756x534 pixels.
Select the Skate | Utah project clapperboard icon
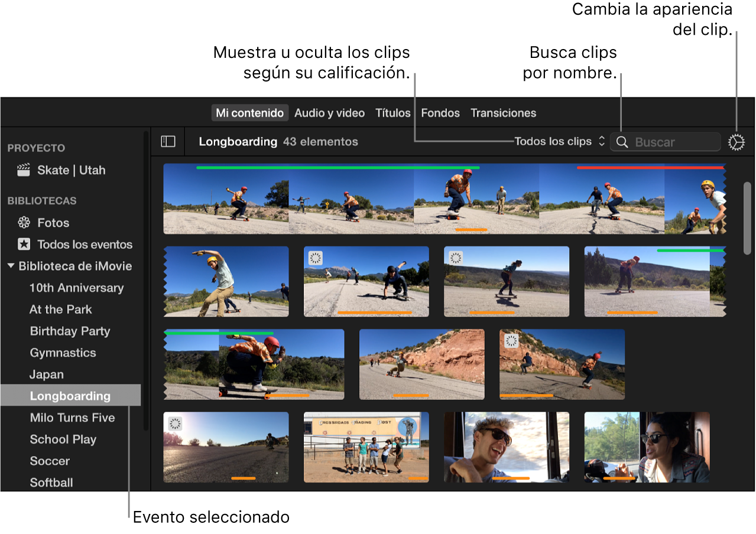pos(24,170)
